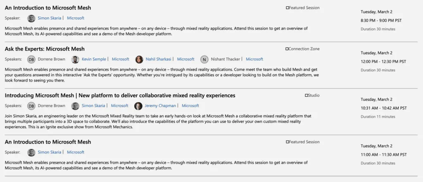Viewport: 423px width, 182px height.
Task: Click the square icon beside Studio
Action: (x=306, y=96)
